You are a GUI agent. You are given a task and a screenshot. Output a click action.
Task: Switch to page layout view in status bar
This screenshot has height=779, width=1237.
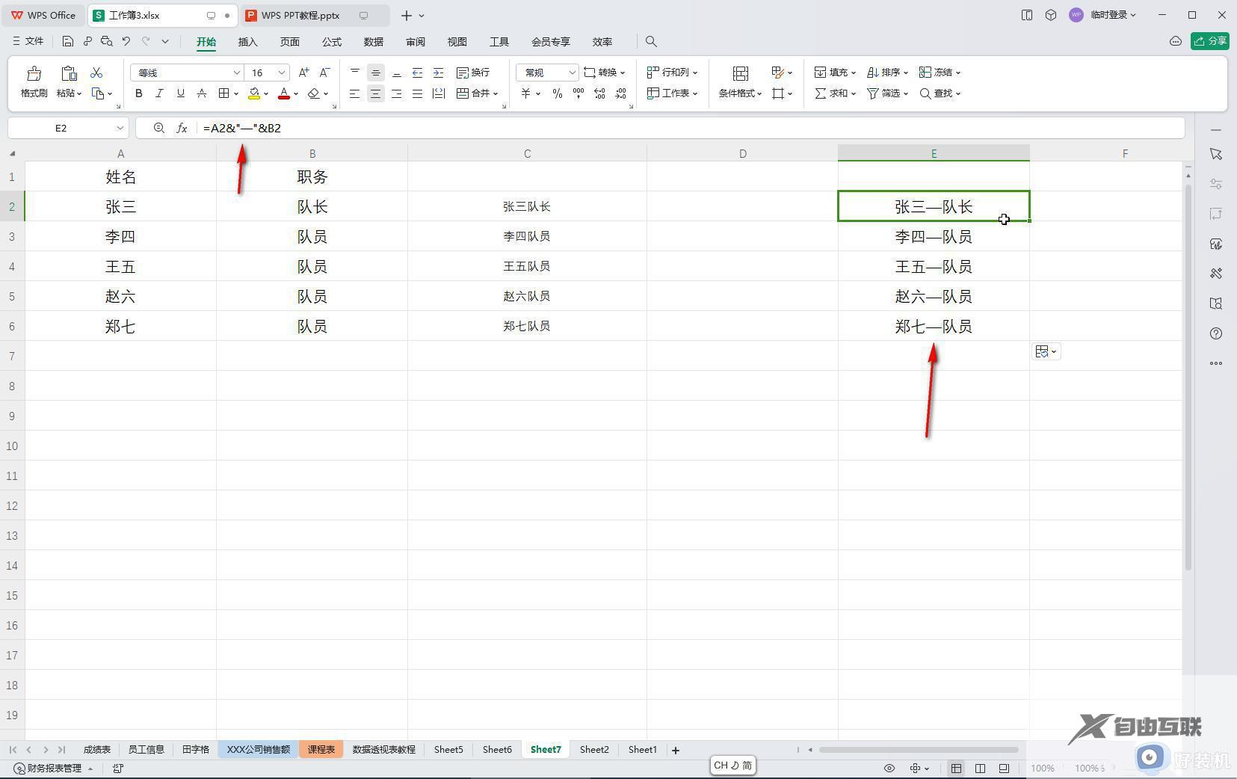point(981,769)
